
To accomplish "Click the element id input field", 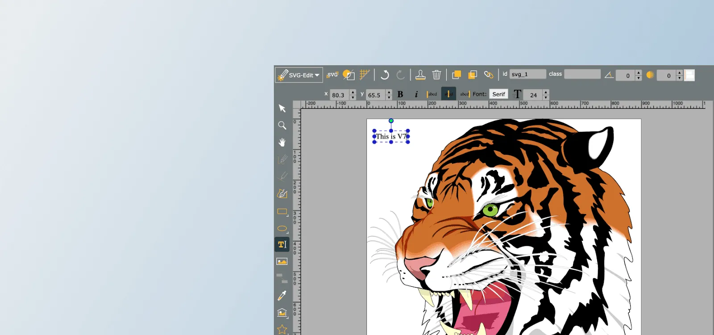I will point(528,74).
